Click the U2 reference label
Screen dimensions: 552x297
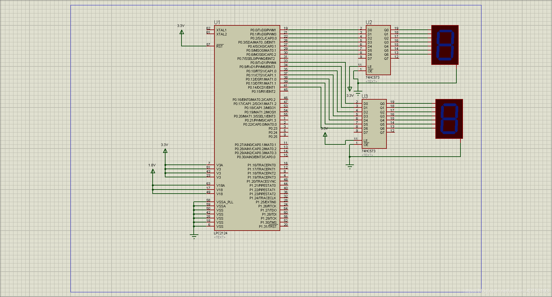[x=369, y=22]
